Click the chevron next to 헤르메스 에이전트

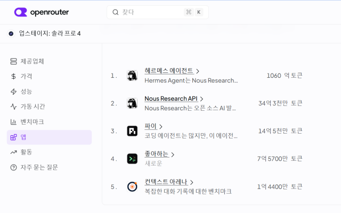tap(198, 71)
